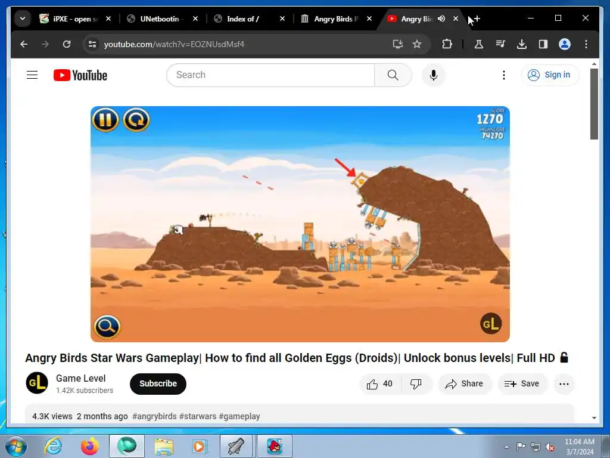Open muted volume tray icon
610x458 pixels.
point(550,447)
